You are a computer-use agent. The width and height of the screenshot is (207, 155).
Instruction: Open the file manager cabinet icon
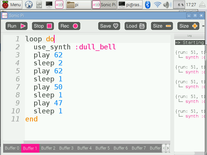(x=39, y=5)
